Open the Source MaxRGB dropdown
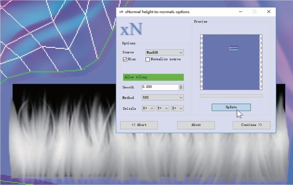The image size is (293, 185). 164,52
